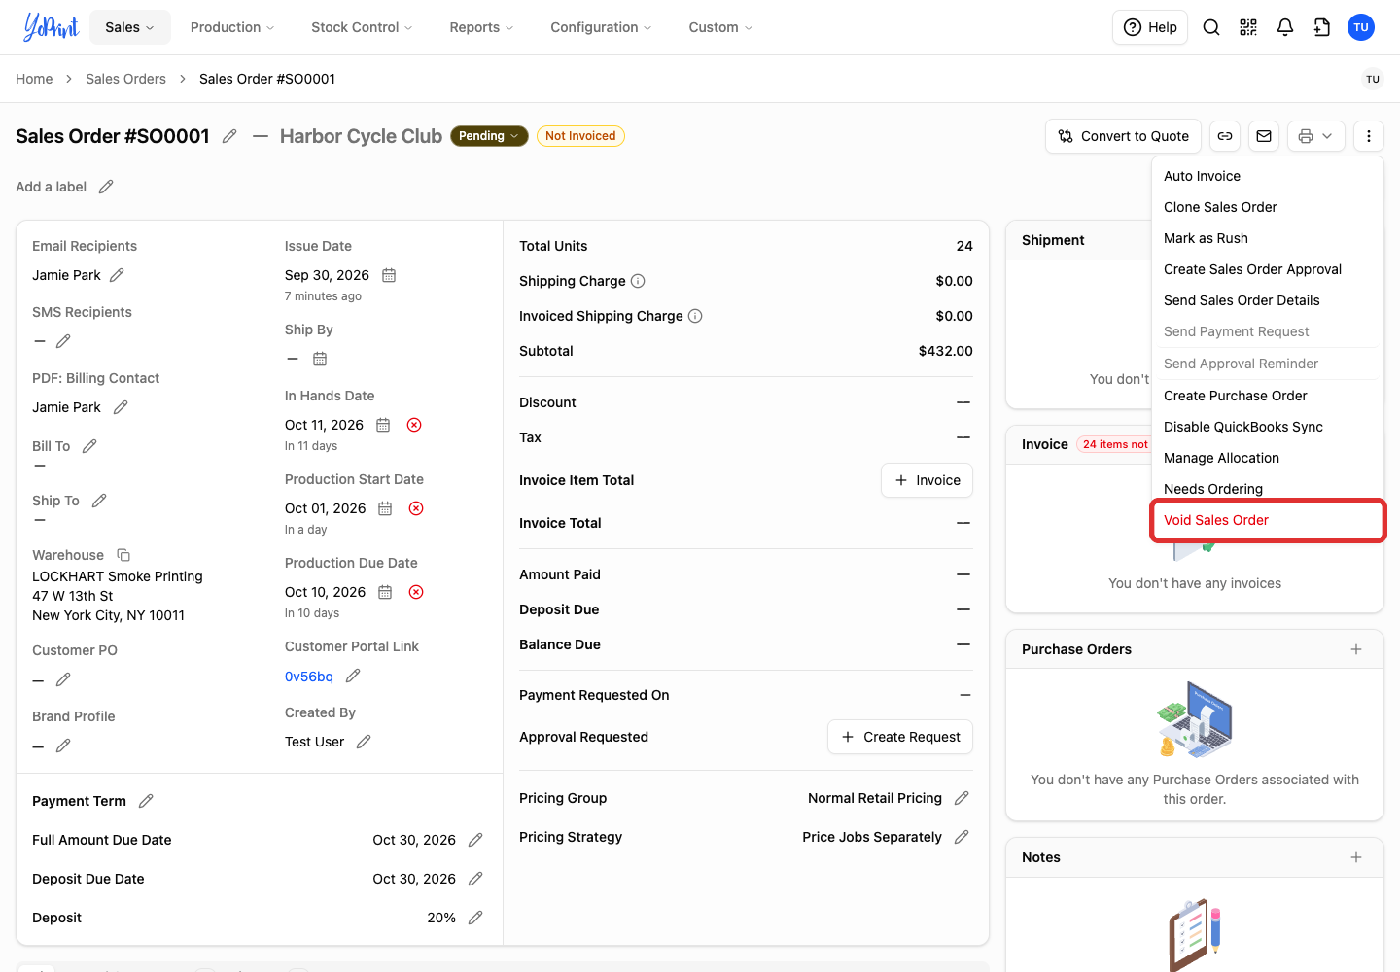This screenshot has height=972, width=1400.
Task: Click the Convert to Quote button
Action: 1124,136
